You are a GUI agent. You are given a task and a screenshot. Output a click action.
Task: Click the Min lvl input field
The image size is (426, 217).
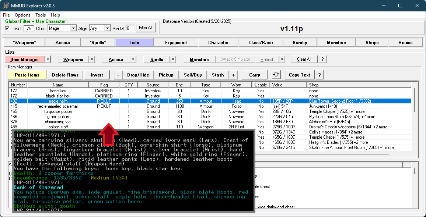[x=130, y=28]
